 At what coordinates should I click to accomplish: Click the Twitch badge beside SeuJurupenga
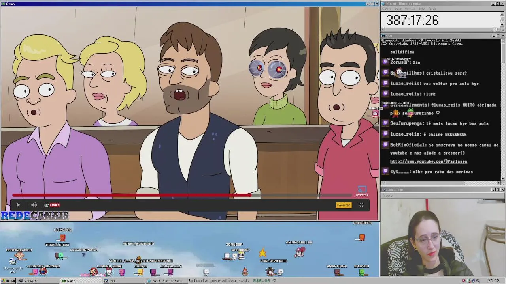[x=385, y=123]
